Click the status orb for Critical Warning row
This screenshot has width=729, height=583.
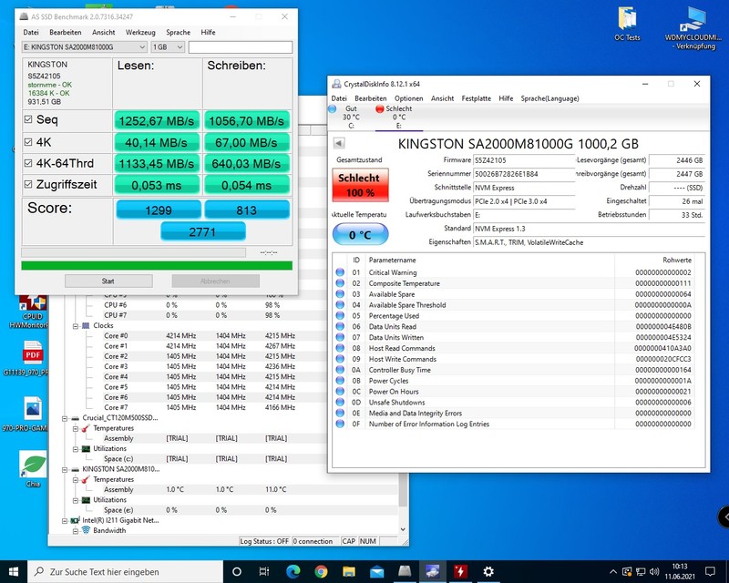(340, 272)
